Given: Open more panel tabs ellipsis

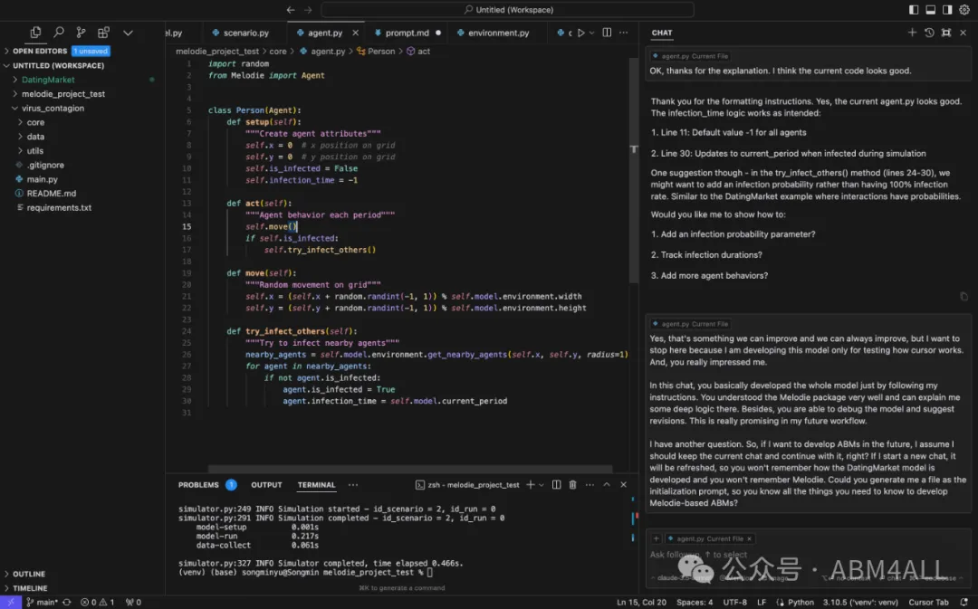Looking at the screenshot, I should [353, 485].
